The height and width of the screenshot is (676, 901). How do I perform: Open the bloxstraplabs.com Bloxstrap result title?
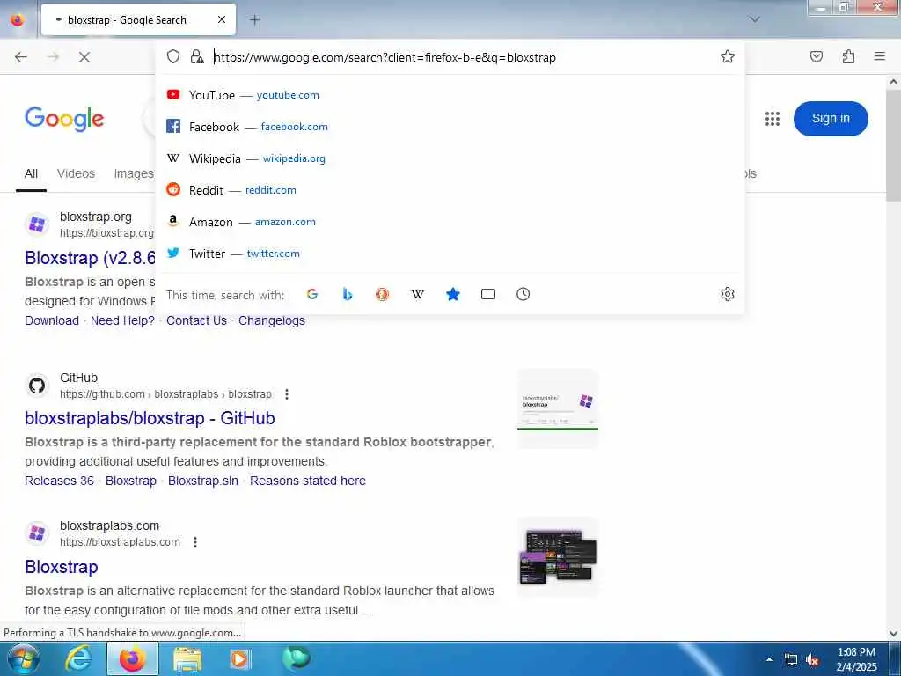pyautogui.click(x=62, y=567)
